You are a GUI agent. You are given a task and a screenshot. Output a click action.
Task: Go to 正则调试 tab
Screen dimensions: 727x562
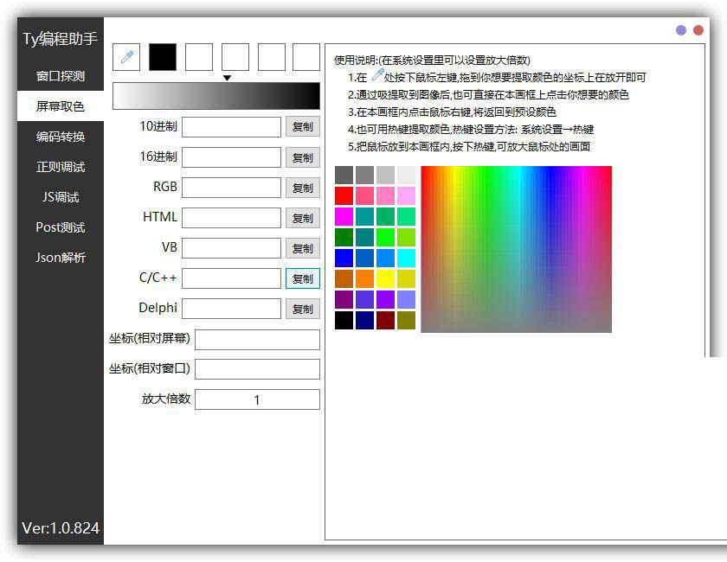(61, 167)
